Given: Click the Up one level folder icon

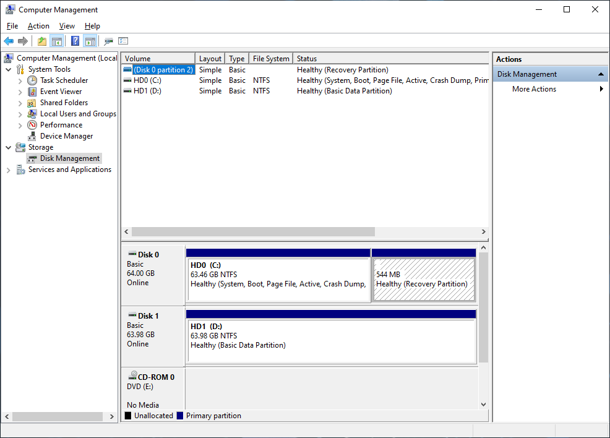Looking at the screenshot, I should point(41,41).
